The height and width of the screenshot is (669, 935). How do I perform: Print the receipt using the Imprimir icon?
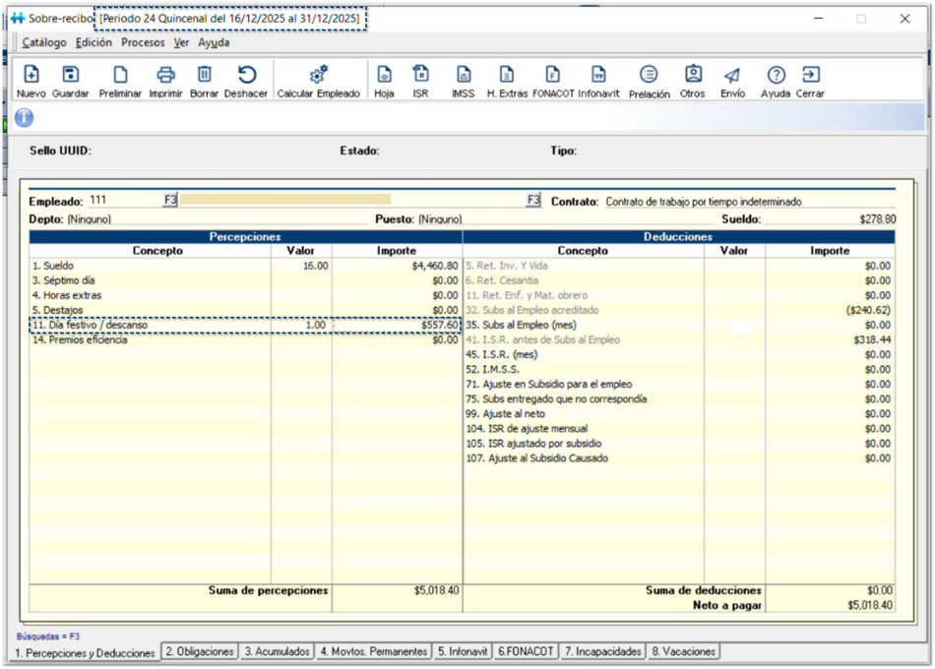coord(166,81)
